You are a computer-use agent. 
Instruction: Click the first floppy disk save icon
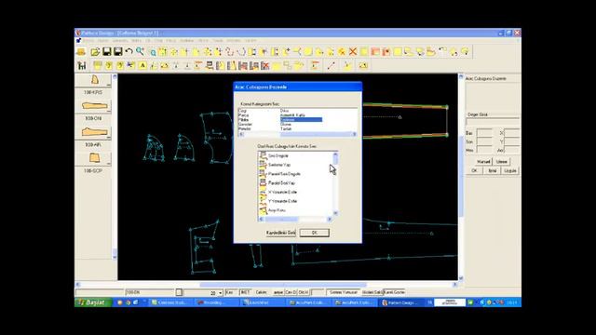point(107,52)
